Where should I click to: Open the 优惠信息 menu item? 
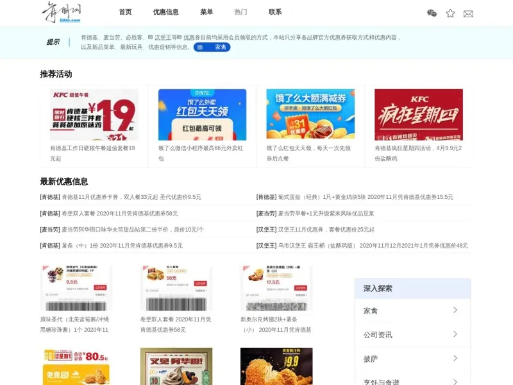click(x=165, y=12)
